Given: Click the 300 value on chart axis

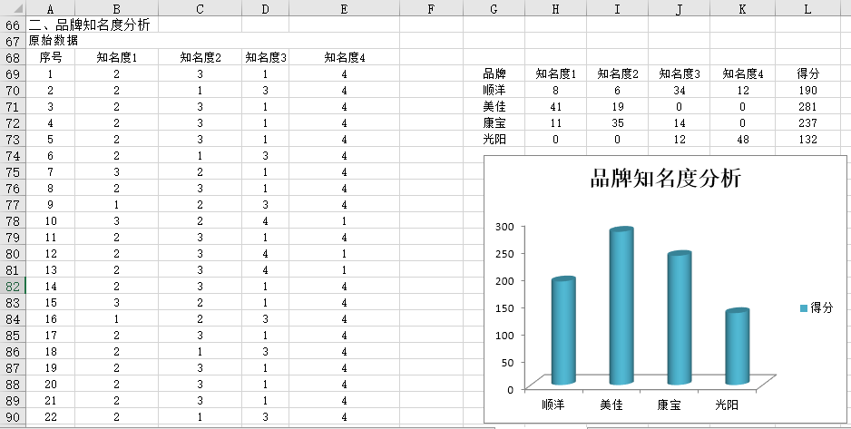Looking at the screenshot, I should click(504, 226).
